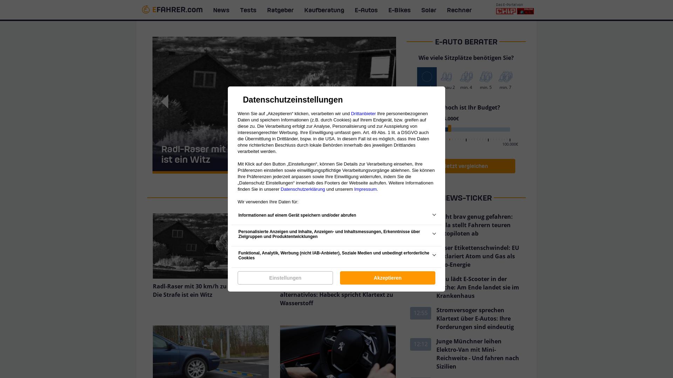Click the CHIP portal logo icon

click(x=506, y=10)
